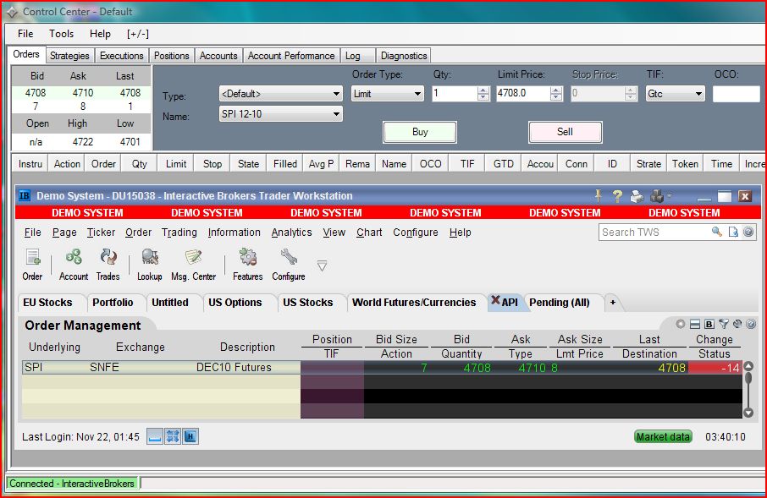Click the round help icon beside Search TWS
This screenshot has height=498, width=767.
[x=748, y=233]
